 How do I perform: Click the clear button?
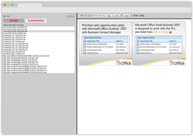point(127,16)
